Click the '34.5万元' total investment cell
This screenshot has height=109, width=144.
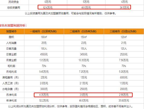pos(125,8)
